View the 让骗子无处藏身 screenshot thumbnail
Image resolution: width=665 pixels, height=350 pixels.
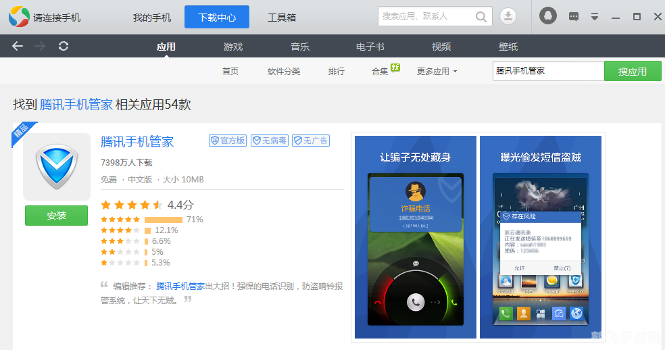(416, 237)
